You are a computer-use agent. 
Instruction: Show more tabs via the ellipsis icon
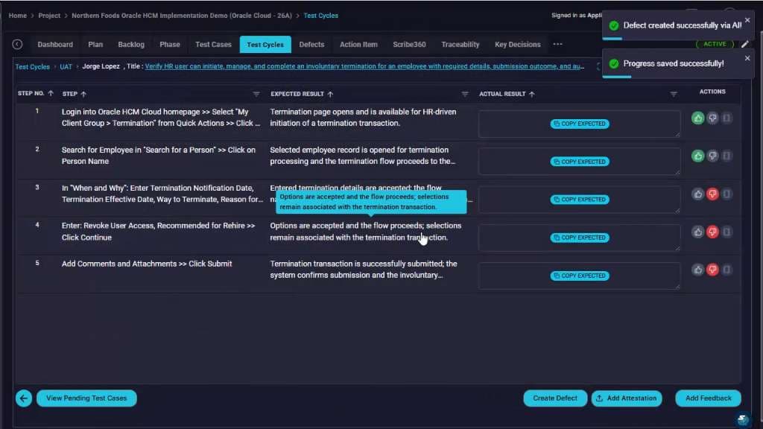pyautogui.click(x=557, y=44)
